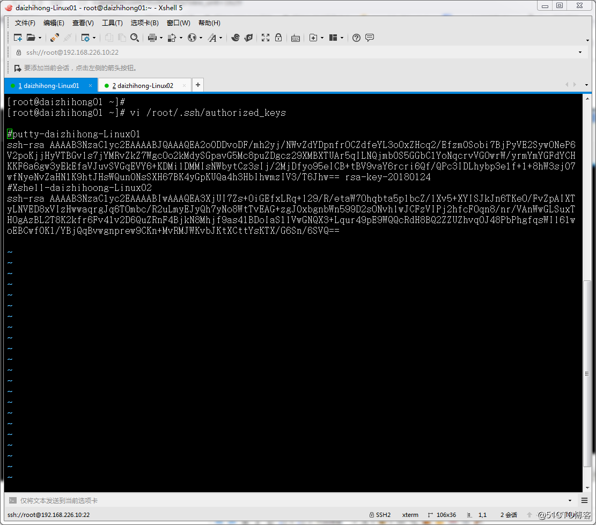
Task: Click the color scheme icon
Action: pyautogui.click(x=172, y=38)
